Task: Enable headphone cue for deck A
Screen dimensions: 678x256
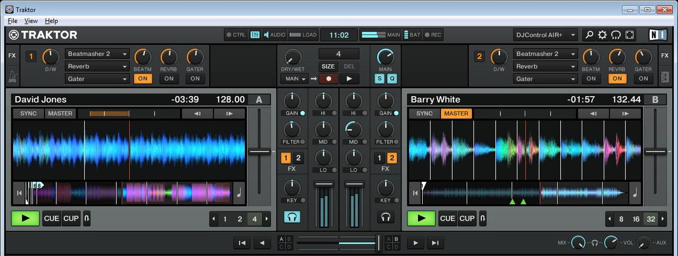Action: (x=292, y=217)
